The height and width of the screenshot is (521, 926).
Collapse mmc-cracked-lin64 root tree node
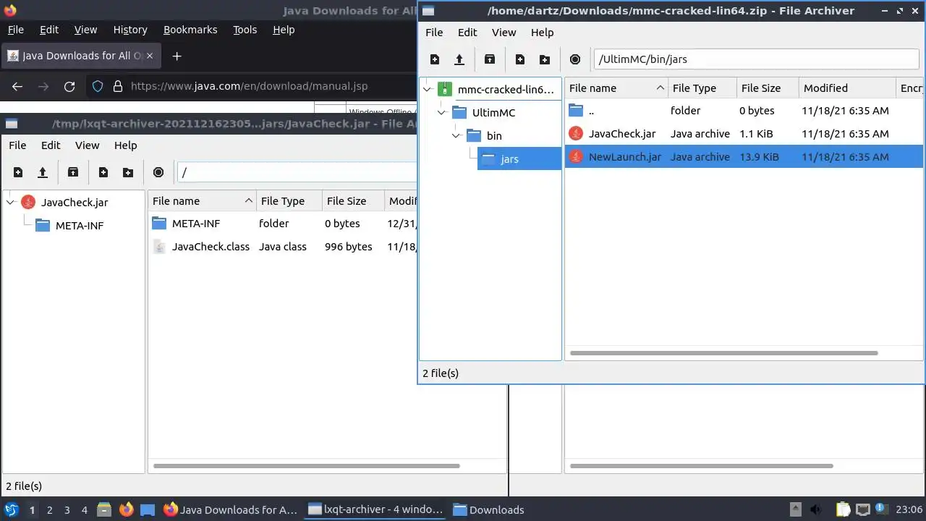click(428, 90)
